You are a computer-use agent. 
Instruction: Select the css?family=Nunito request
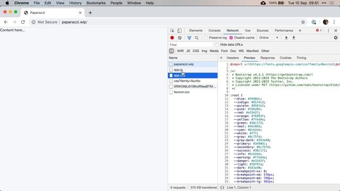pos(193,81)
